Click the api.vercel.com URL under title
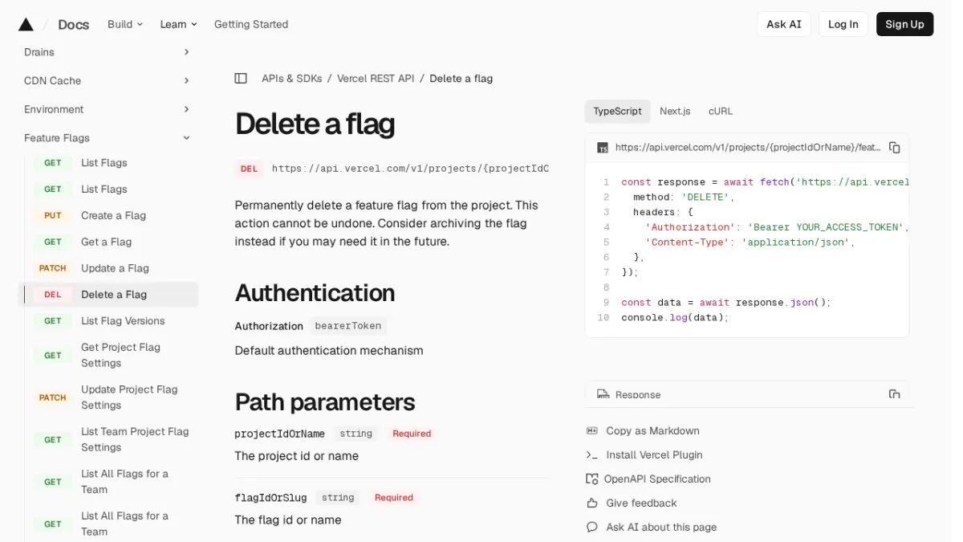The width and height of the screenshot is (963, 542). [x=410, y=169]
